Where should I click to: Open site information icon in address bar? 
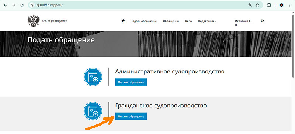click(32, 5)
